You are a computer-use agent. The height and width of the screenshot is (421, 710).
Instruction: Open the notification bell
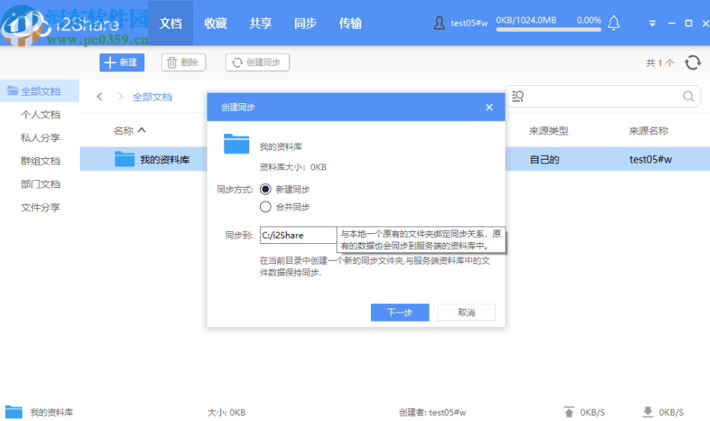(x=613, y=23)
